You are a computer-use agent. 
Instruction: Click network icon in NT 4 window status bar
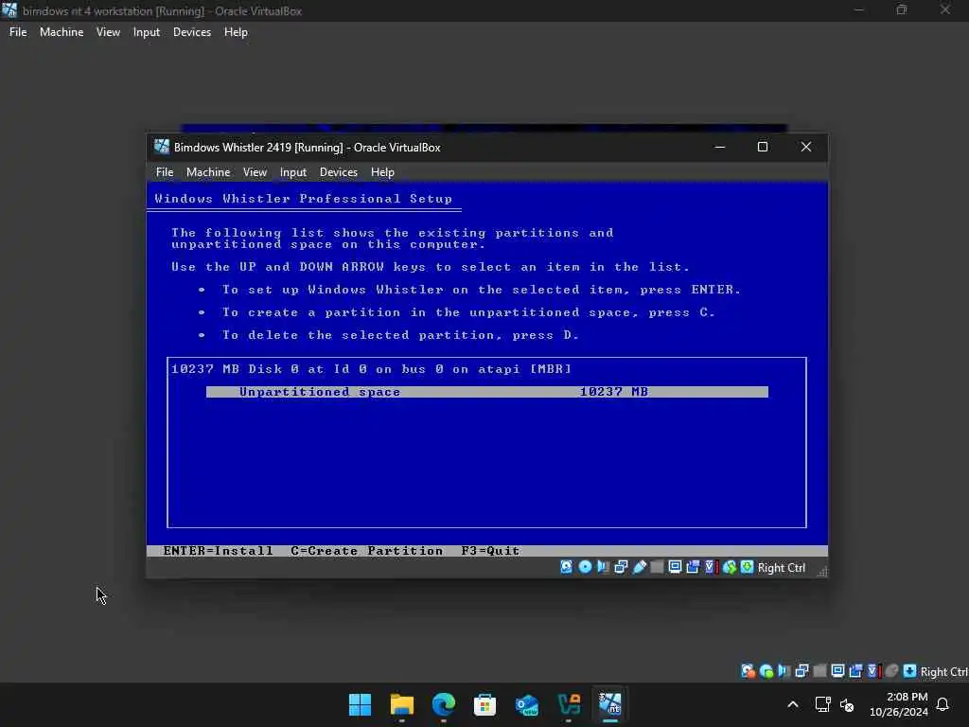click(802, 671)
